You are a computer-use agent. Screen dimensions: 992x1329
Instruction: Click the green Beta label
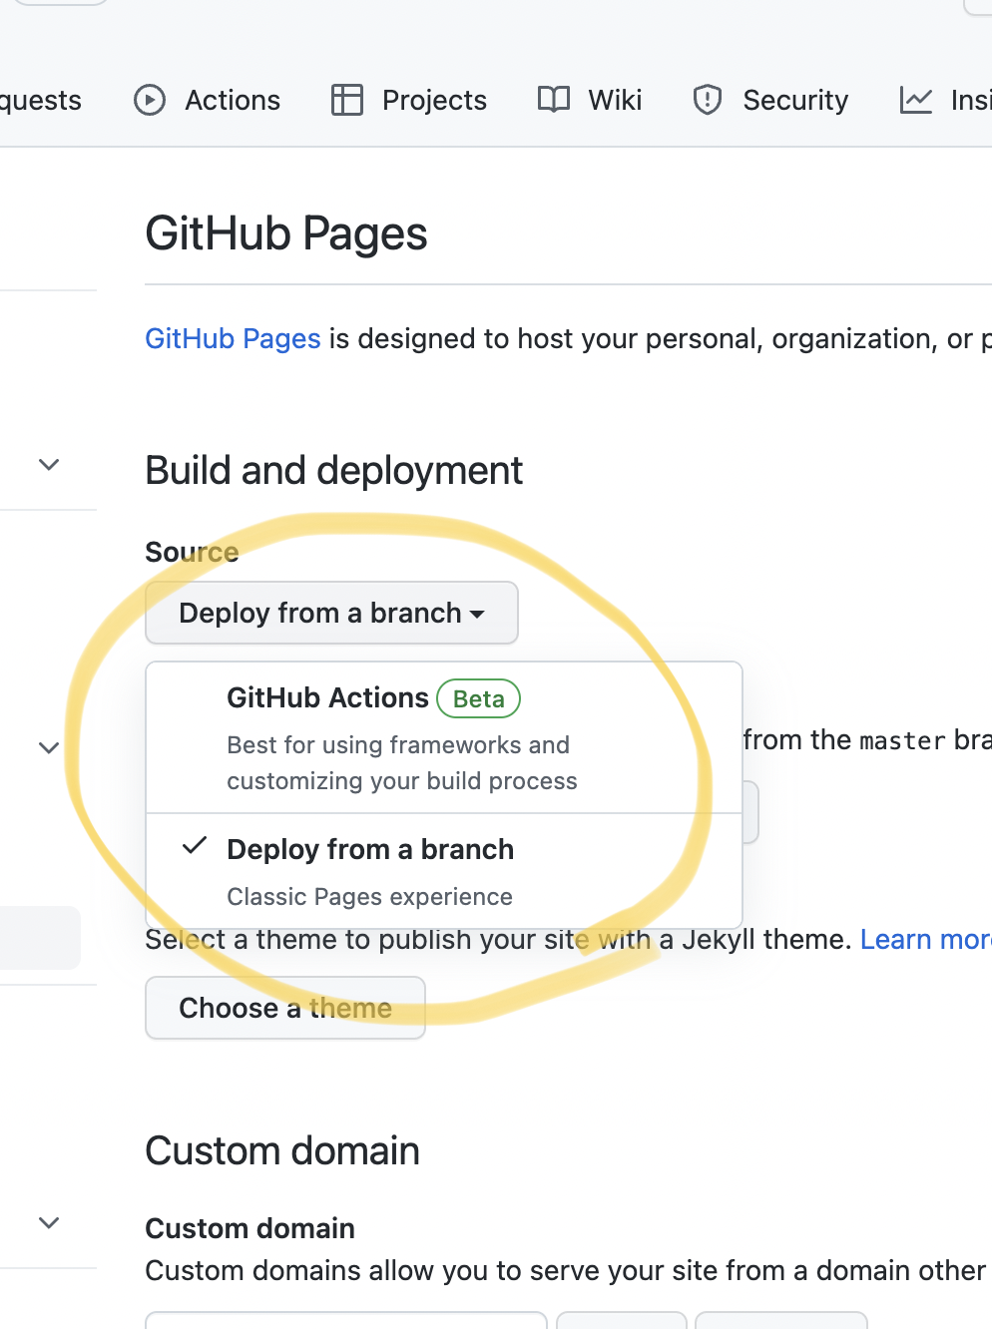point(479,698)
